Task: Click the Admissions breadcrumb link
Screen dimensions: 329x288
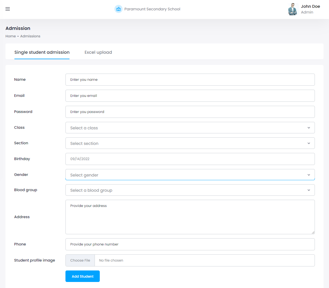Action: [x=30, y=36]
